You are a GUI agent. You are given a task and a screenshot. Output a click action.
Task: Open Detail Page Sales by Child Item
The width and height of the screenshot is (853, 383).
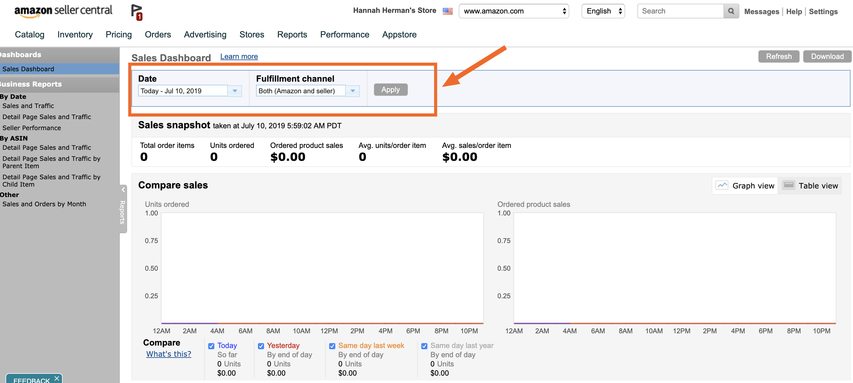tap(51, 181)
